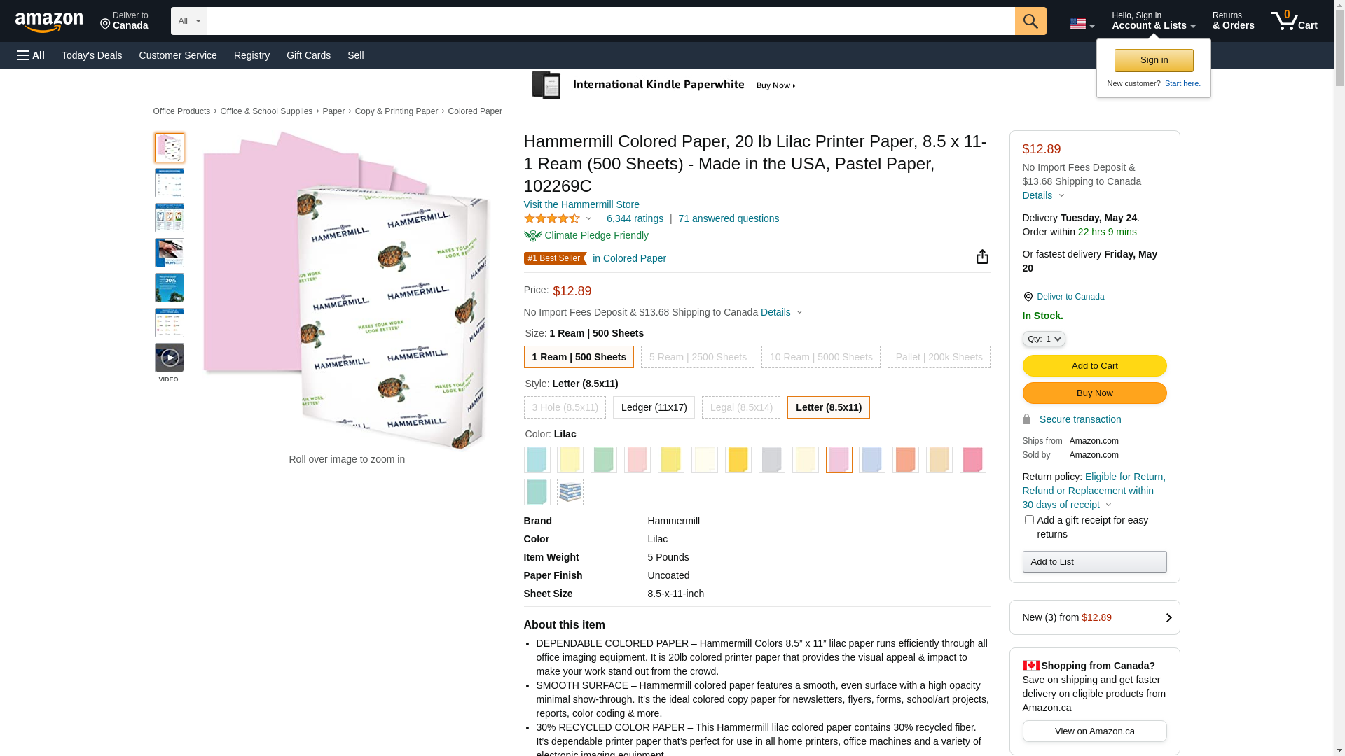Image resolution: width=1345 pixels, height=756 pixels.
Task: Go to Customer Service menu item
Action: (178, 55)
